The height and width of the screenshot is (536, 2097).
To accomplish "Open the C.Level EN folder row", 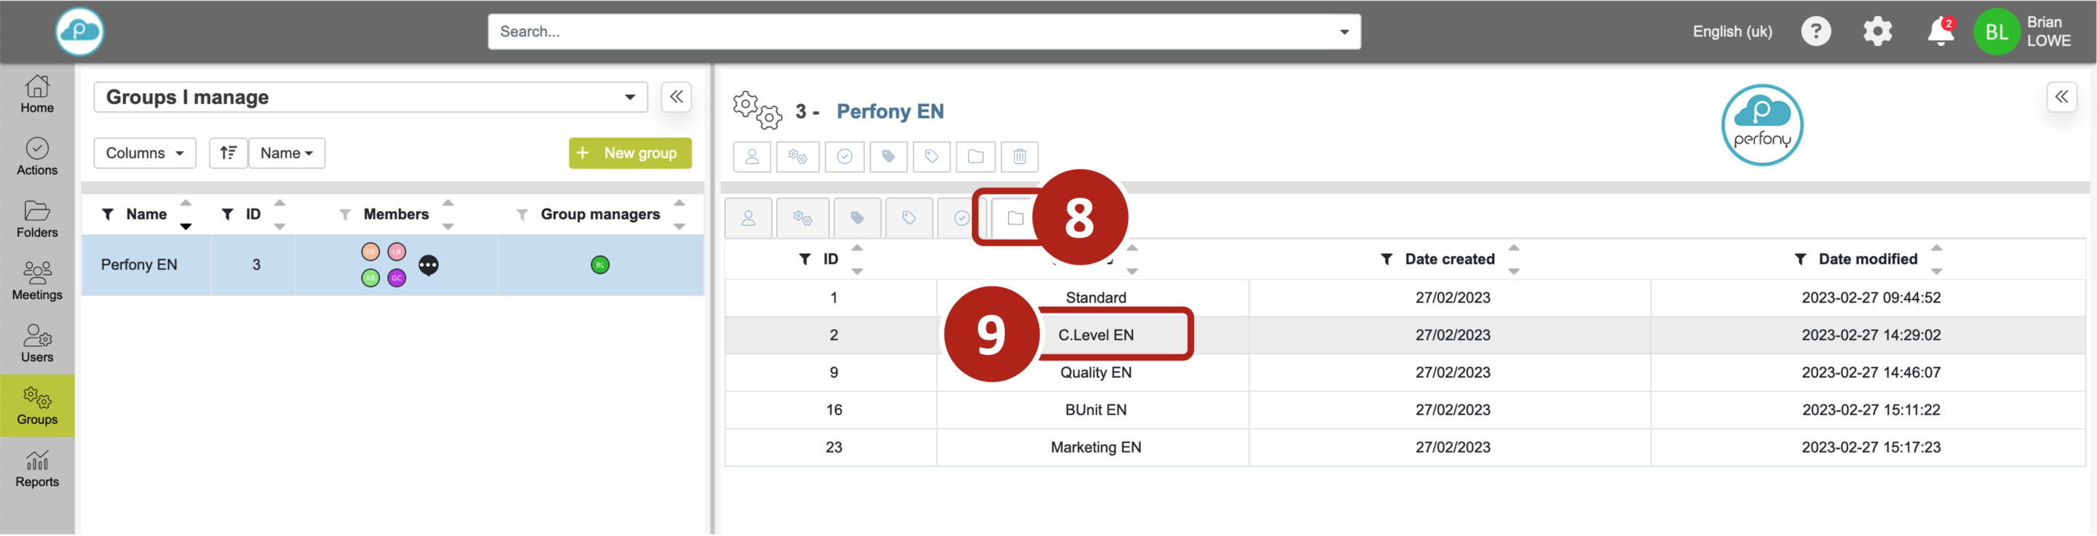I will 1096,335.
